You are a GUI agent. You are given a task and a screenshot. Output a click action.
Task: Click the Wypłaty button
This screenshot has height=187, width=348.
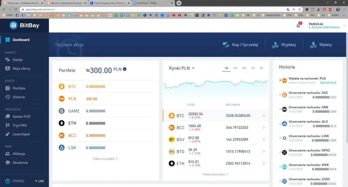(284, 45)
